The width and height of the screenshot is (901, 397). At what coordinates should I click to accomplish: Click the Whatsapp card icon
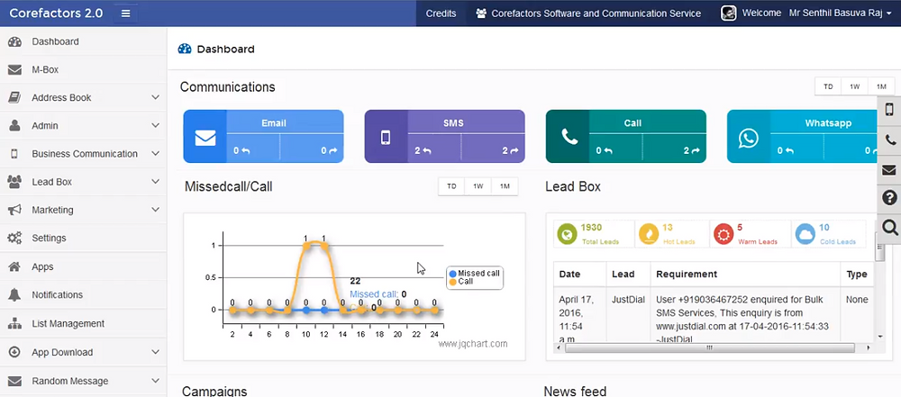748,138
